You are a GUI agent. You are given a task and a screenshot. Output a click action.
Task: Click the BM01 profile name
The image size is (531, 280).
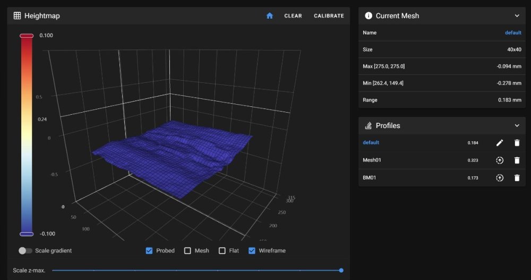point(369,177)
